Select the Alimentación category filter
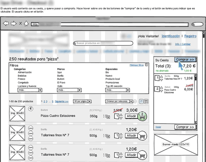The width and height of the screenshot is (206, 162). click(x=25, y=72)
